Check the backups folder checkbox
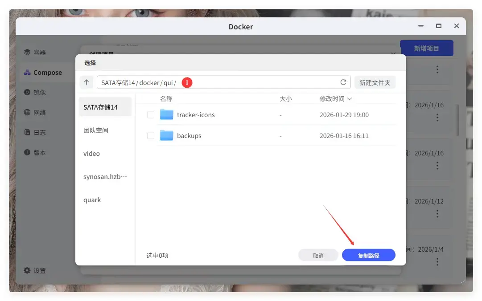Viewport: 482px width, 301px height. click(x=151, y=135)
